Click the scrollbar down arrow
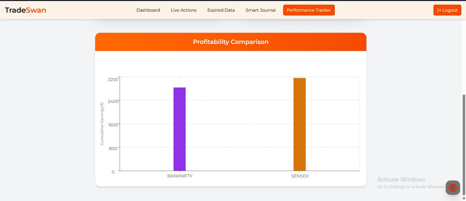Screen dimensions: 466x201 coord(463,198)
